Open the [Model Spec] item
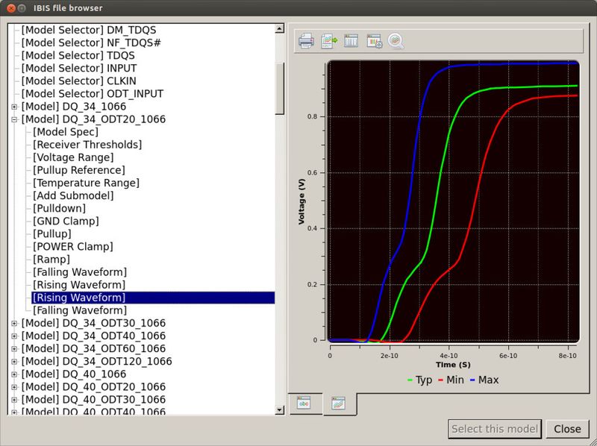Screen dimensions: 597x446 (x=66, y=132)
